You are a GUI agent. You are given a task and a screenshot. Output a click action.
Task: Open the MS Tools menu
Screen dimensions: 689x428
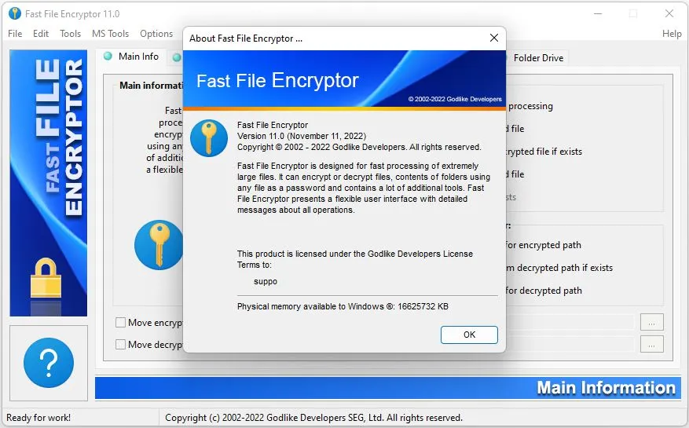(x=110, y=34)
